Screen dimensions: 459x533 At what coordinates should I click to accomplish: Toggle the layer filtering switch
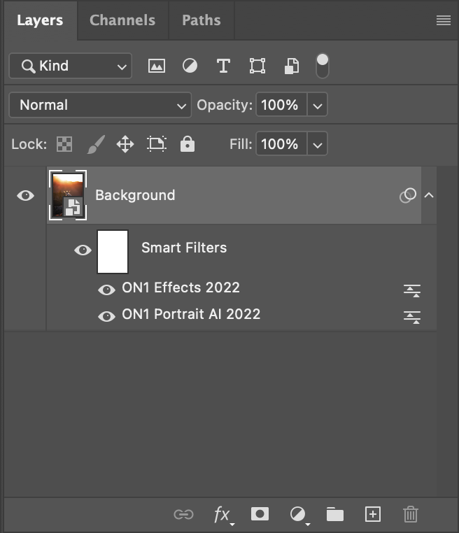(x=322, y=65)
